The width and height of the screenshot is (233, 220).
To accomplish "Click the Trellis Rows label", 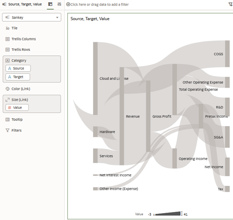I will tap(21, 50).
